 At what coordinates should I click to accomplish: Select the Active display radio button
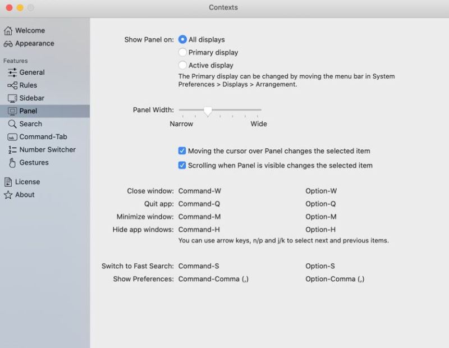click(x=182, y=65)
